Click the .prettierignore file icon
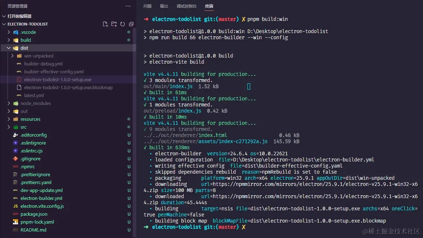 click(16, 174)
